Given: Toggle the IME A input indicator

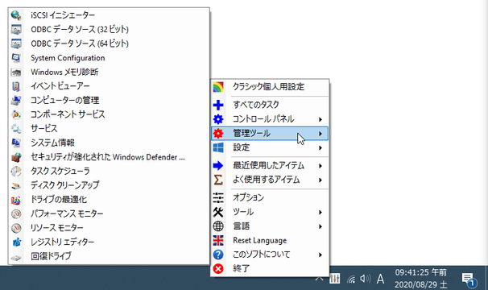Looking at the screenshot, I should pos(380,279).
